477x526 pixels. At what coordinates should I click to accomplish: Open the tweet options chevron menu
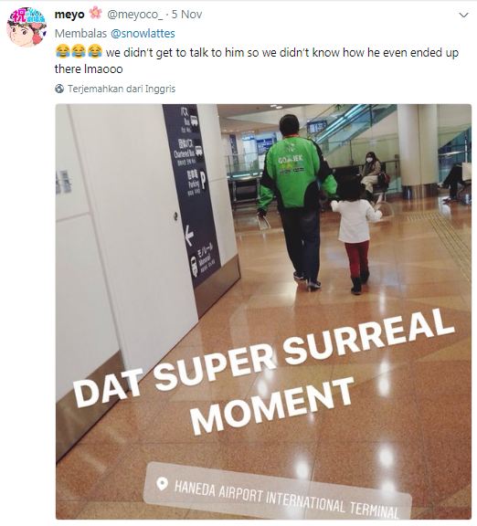(463, 16)
